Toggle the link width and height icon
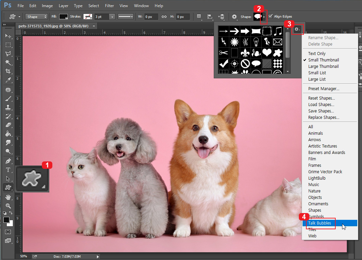The image size is (362, 260). point(164,17)
